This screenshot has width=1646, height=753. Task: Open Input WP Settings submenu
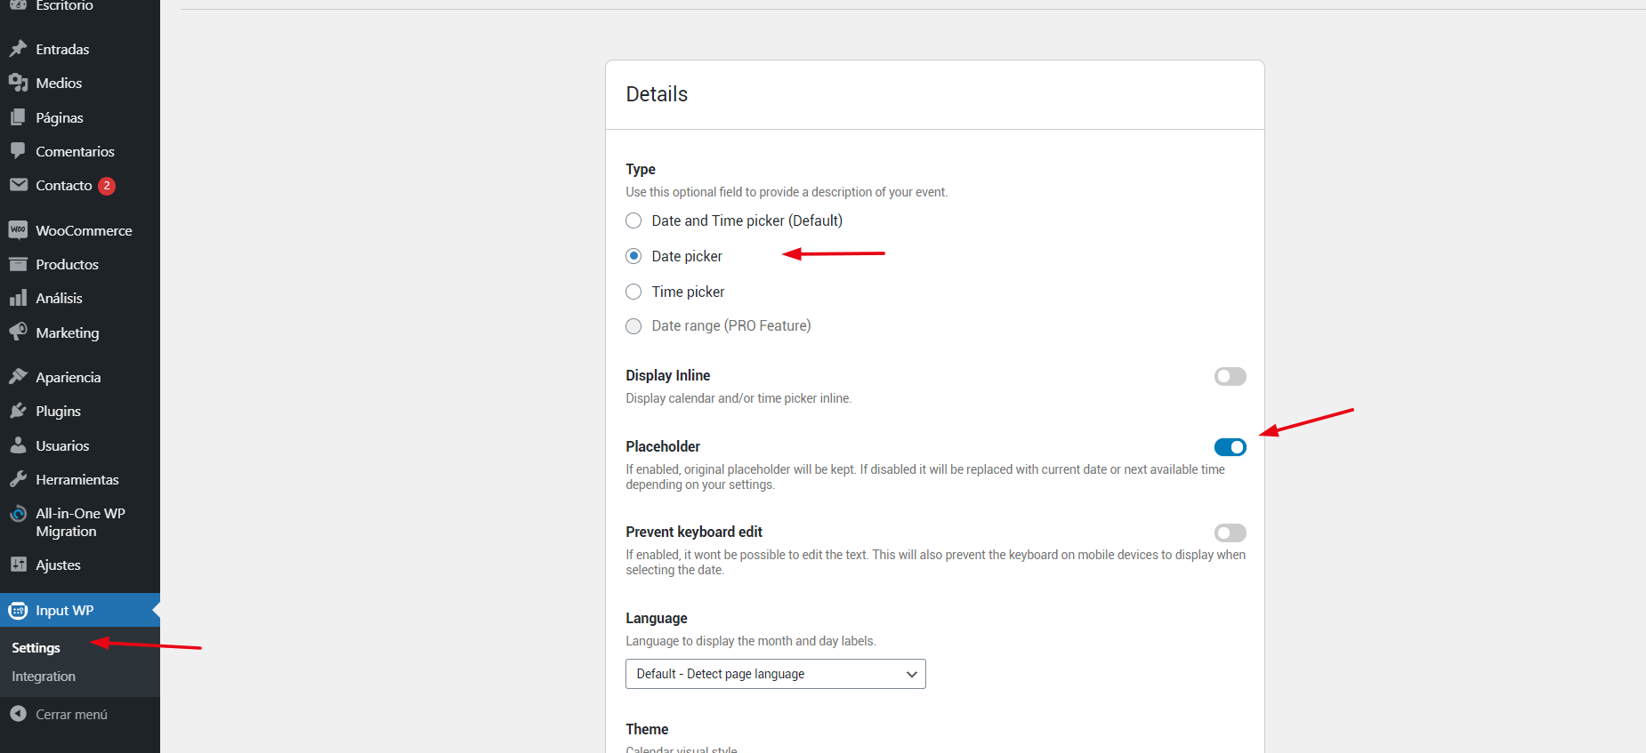coord(36,648)
